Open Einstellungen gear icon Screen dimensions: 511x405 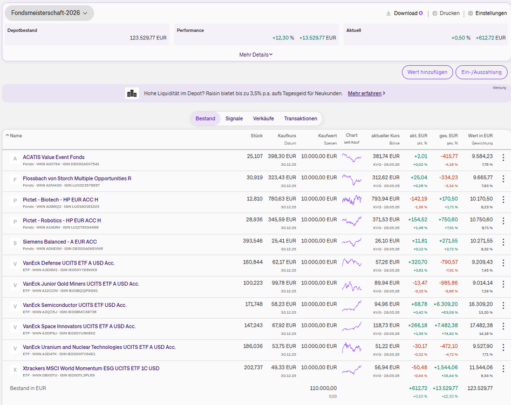point(471,13)
